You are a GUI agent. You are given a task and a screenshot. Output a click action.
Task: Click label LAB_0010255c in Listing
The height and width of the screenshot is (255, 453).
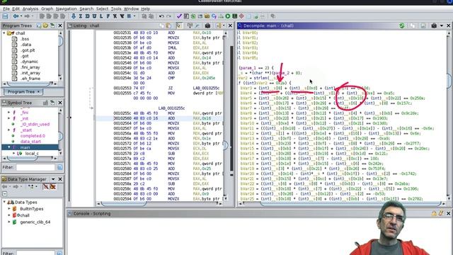pyautogui.click(x=171, y=108)
